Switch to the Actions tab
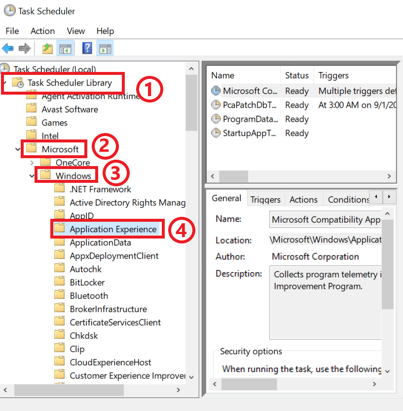 pyautogui.click(x=303, y=199)
